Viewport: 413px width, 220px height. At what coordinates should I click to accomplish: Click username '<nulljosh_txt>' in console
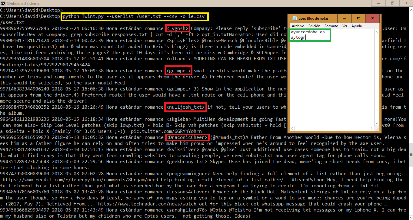tap(186, 107)
